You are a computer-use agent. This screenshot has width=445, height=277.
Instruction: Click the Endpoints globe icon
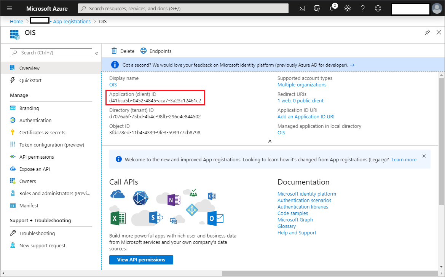tap(144, 51)
